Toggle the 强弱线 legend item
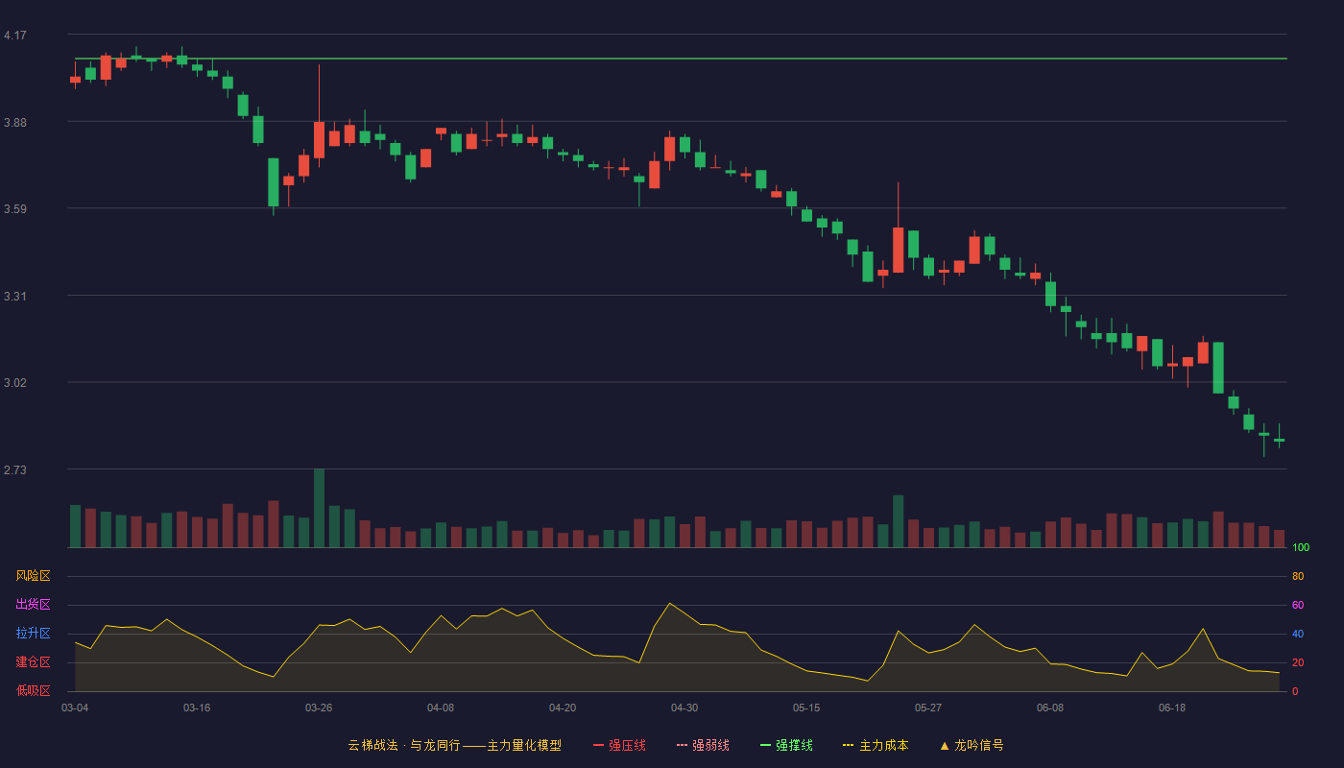This screenshot has width=1344, height=768. coord(703,745)
